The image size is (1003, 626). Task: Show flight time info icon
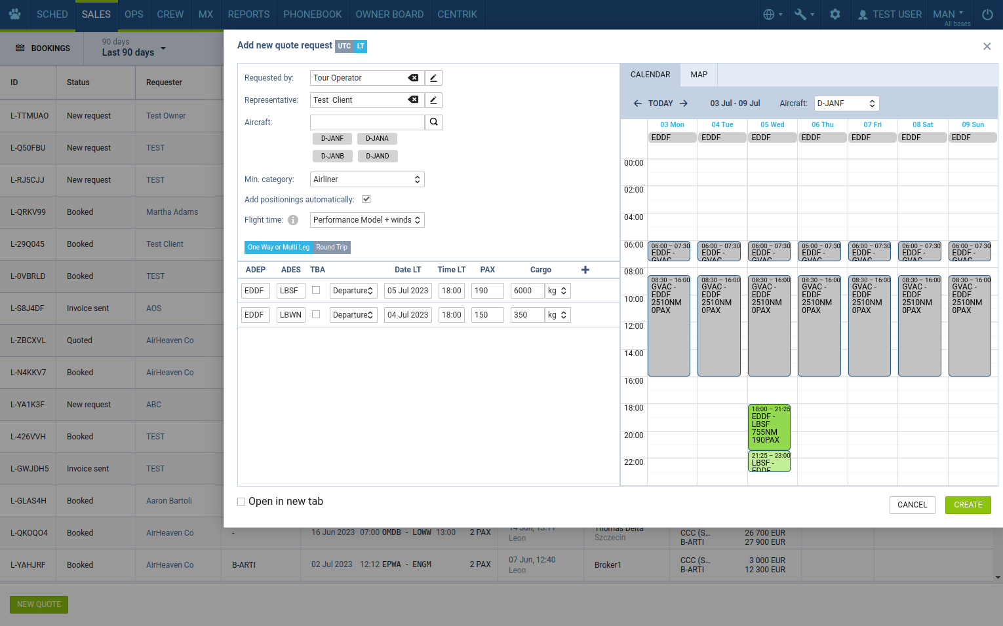click(293, 220)
